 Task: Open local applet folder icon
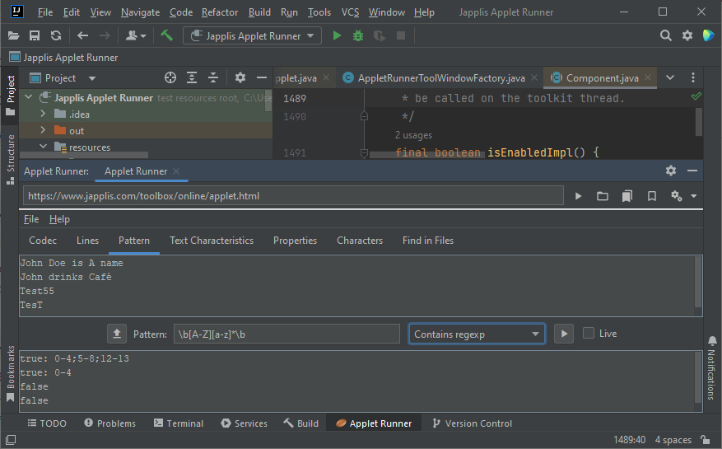[x=603, y=196]
